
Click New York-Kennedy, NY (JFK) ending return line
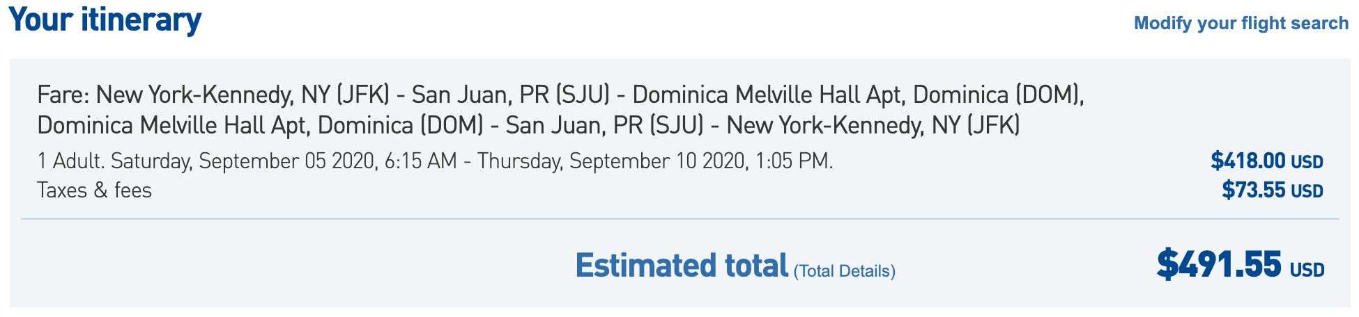(873, 125)
